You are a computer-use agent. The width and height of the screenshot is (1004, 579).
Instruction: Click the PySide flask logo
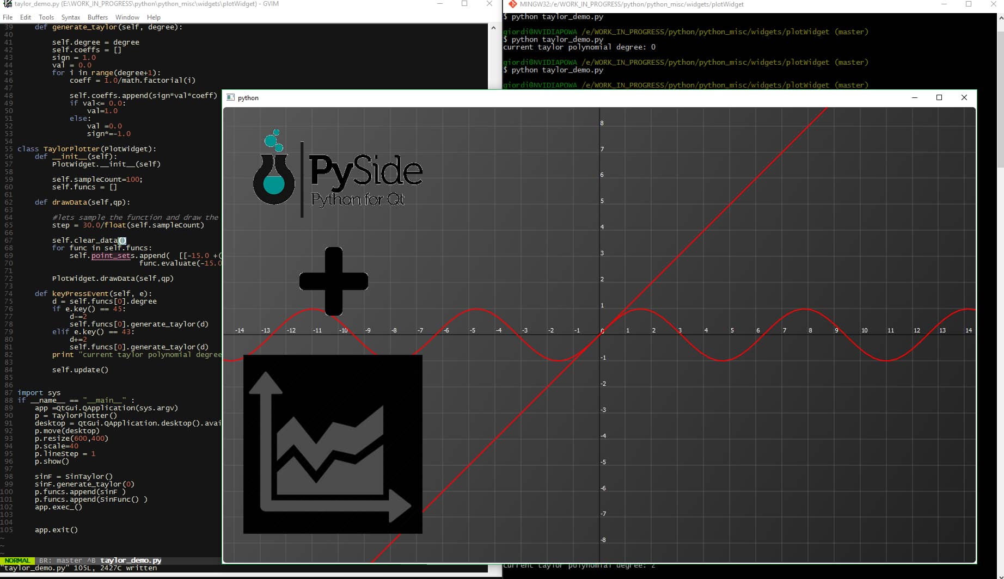coord(275,174)
